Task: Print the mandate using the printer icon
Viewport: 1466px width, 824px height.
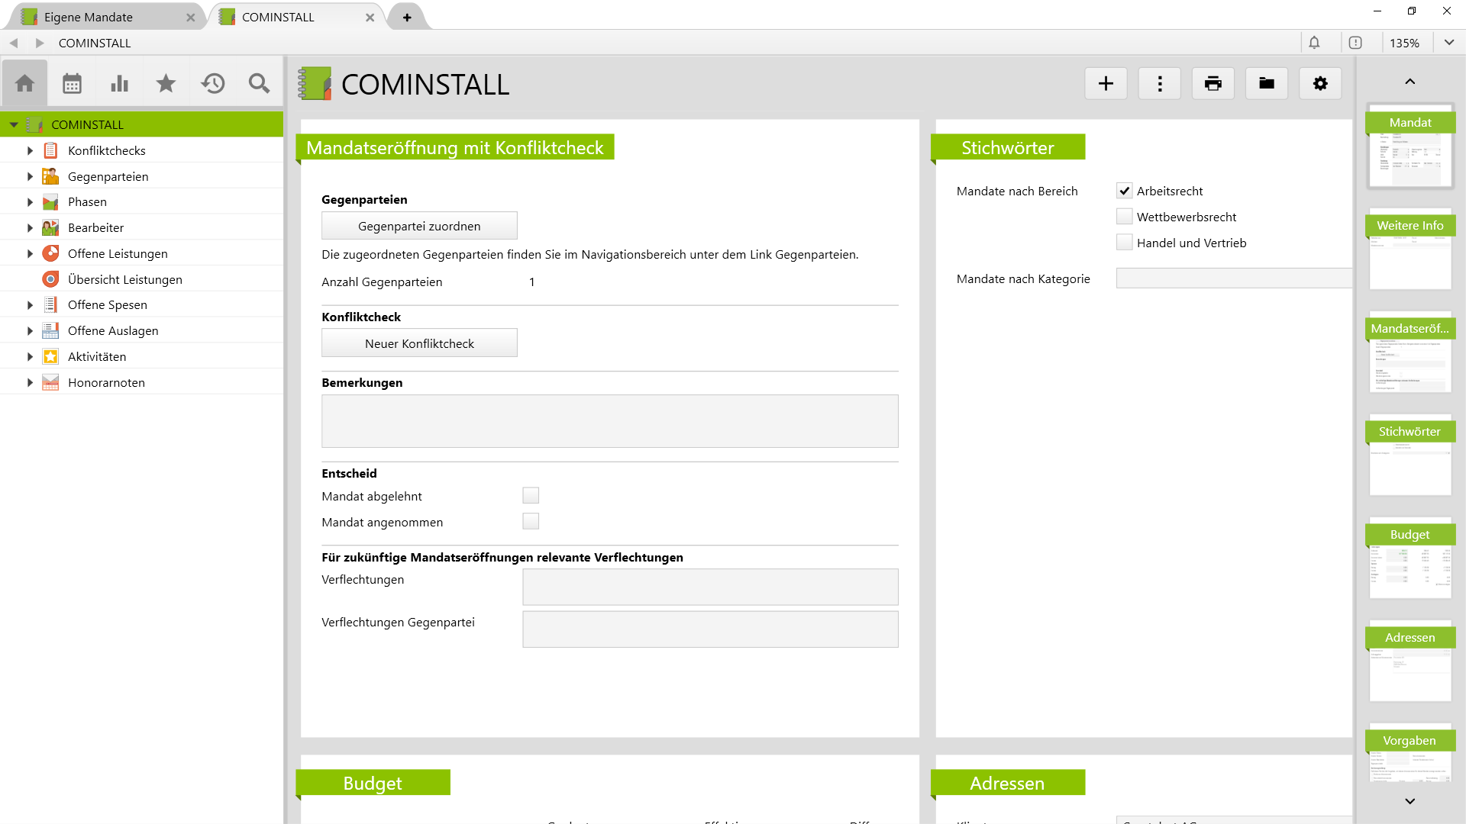Action: 1213,83
